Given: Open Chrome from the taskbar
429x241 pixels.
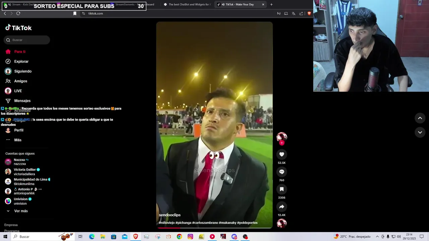Looking at the screenshot, I should tap(179, 237).
